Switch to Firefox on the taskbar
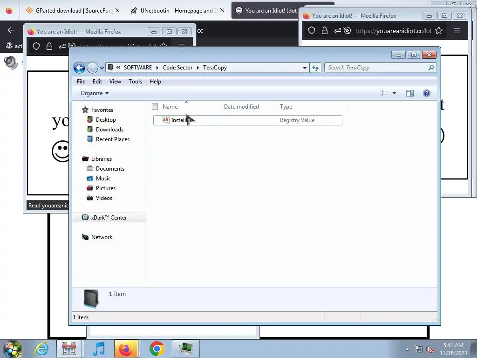The height and width of the screenshot is (358, 477). coord(126,349)
